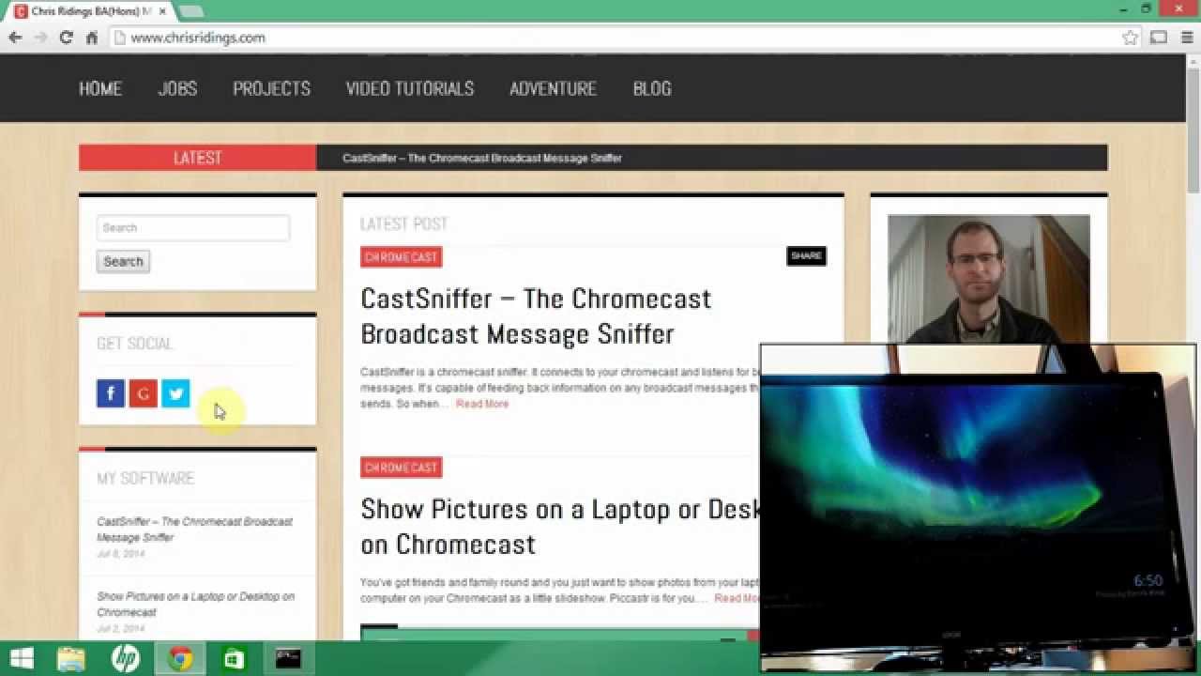Click Read More on the Piccastr excerpt
Screen dimensions: 1201x676
pyautogui.click(x=737, y=598)
